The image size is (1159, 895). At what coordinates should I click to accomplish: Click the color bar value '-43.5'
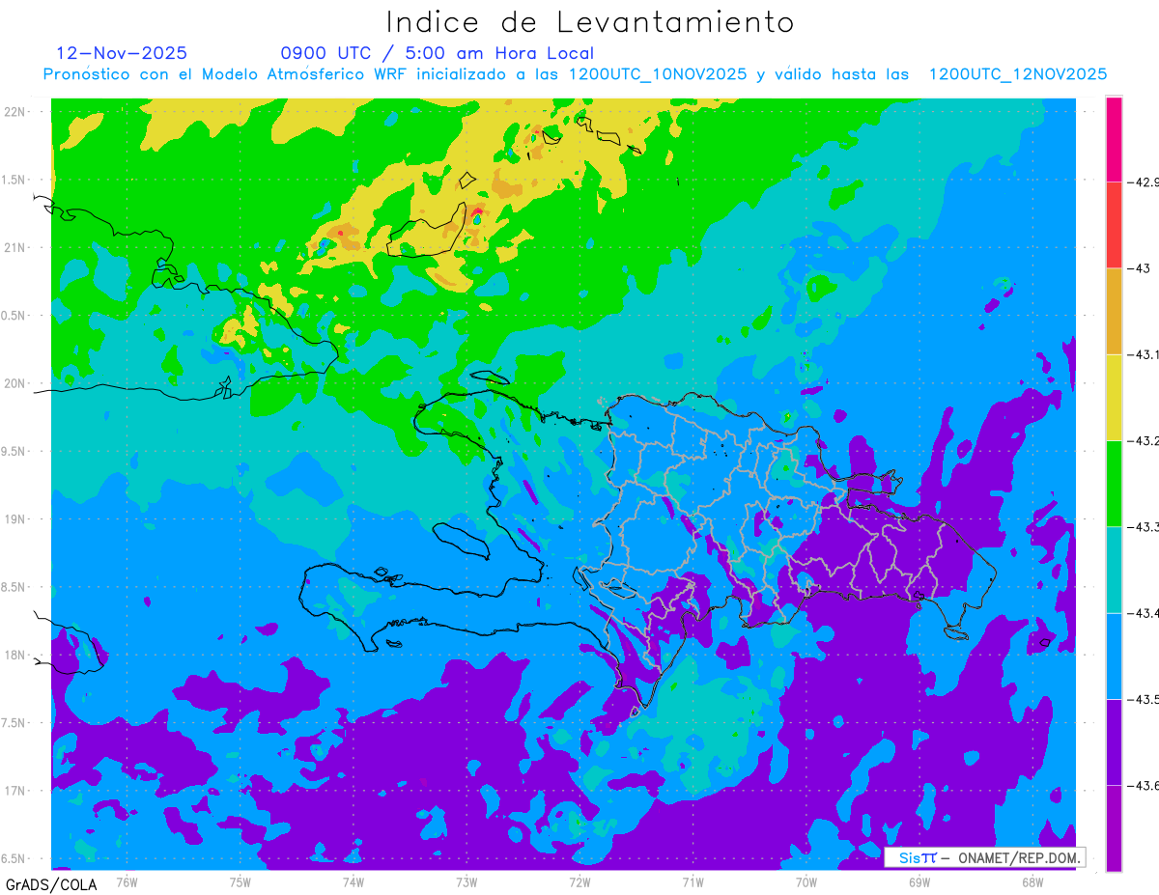coord(1144,699)
